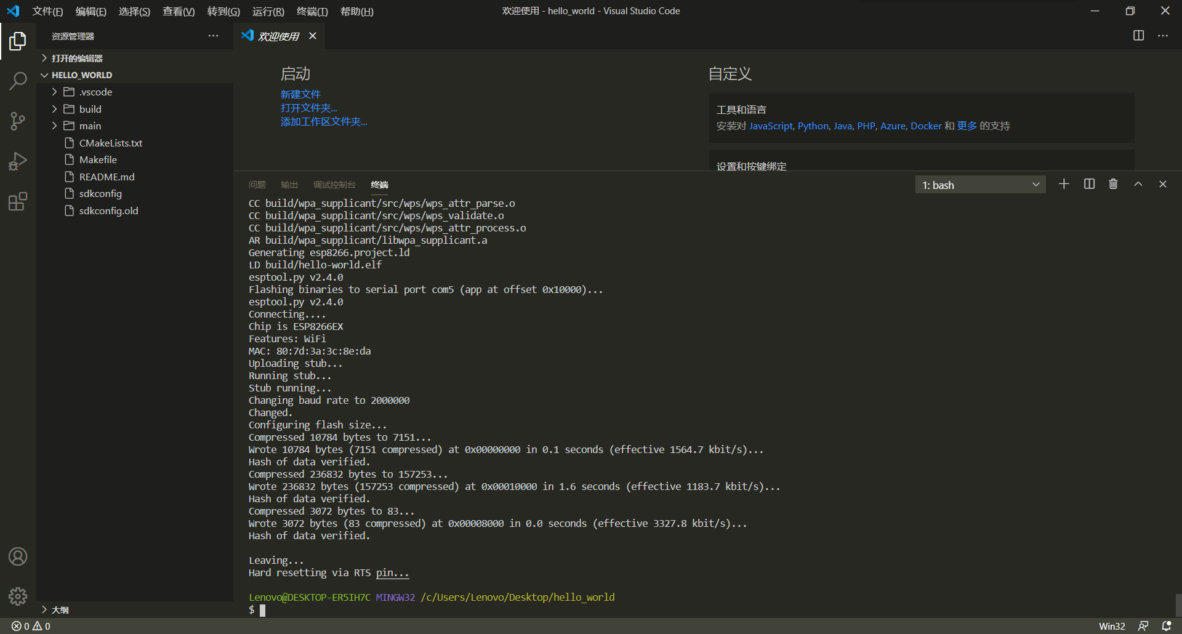Switch to the 输出 panel tab
This screenshot has height=634, width=1182.
point(289,185)
